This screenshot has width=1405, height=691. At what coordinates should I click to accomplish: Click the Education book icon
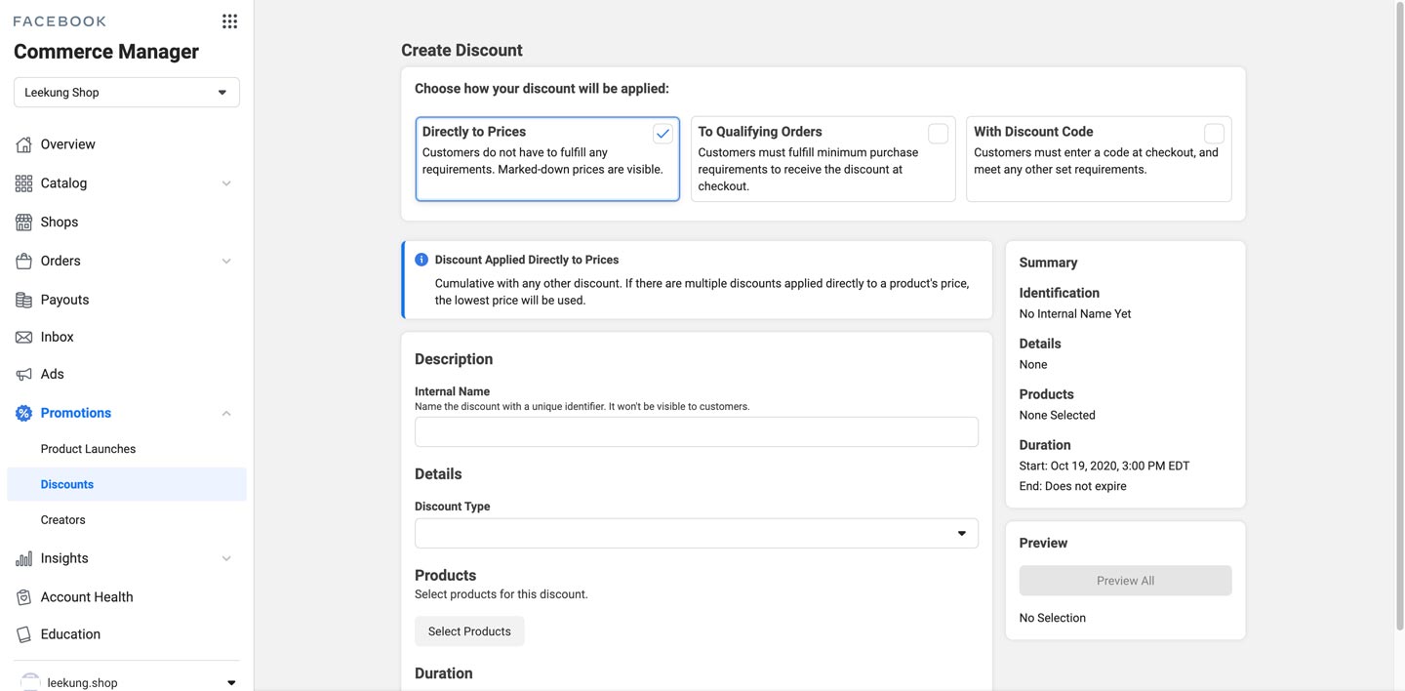pos(24,634)
